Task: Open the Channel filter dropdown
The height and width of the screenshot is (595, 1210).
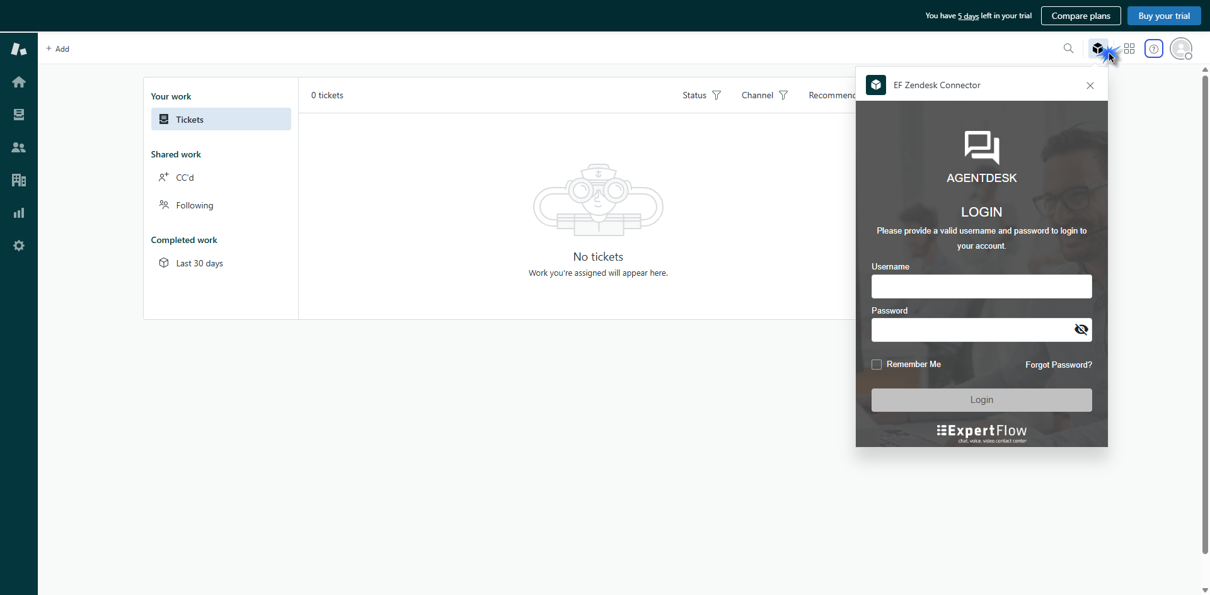Action: (764, 95)
